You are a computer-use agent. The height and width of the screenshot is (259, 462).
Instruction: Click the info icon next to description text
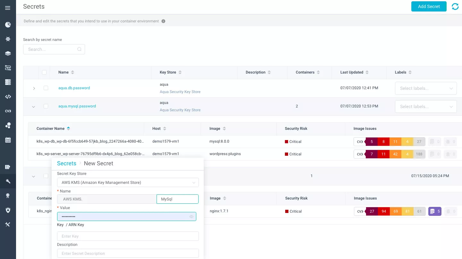pos(163,21)
